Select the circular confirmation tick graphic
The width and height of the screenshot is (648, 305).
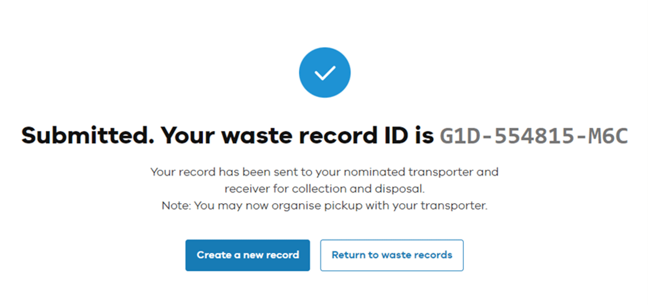tap(324, 72)
